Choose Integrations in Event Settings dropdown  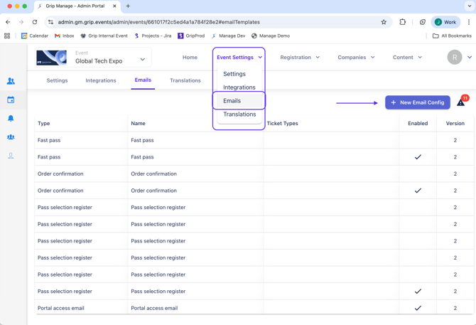coord(239,87)
